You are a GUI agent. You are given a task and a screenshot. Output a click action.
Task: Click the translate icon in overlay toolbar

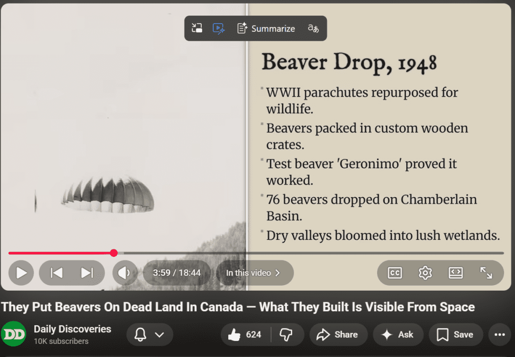pyautogui.click(x=313, y=29)
